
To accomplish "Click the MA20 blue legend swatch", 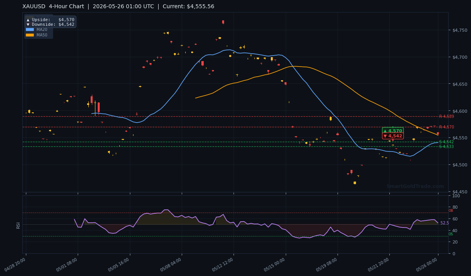I will coord(30,29).
